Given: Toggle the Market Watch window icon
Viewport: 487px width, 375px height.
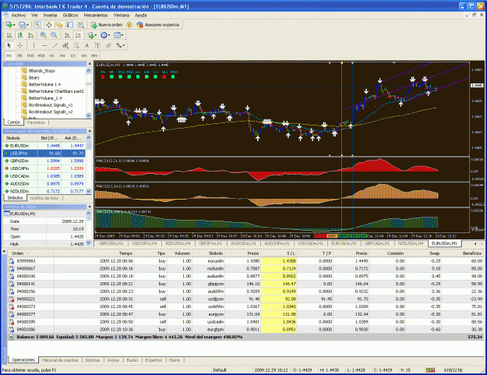Looking at the screenshot, I should 38,25.
